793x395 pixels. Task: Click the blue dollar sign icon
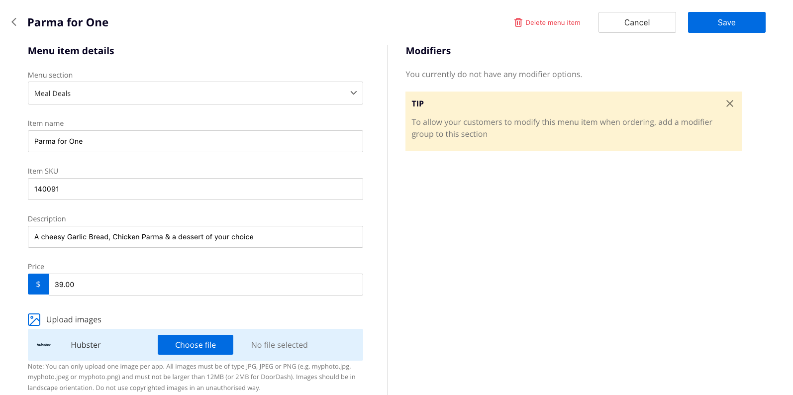click(38, 285)
